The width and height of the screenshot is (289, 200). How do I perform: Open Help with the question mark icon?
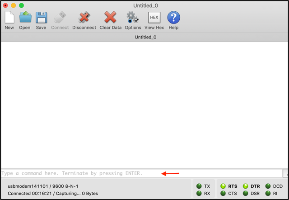[174, 18]
